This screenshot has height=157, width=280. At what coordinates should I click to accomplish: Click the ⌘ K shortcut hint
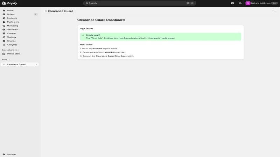coord(190,3)
